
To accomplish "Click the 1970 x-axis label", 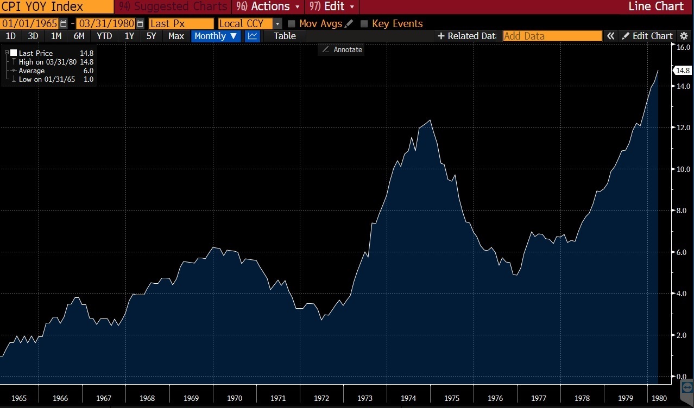I will point(235,398).
